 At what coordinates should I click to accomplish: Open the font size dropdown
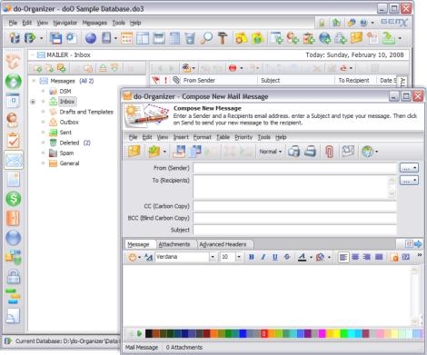pos(239,257)
